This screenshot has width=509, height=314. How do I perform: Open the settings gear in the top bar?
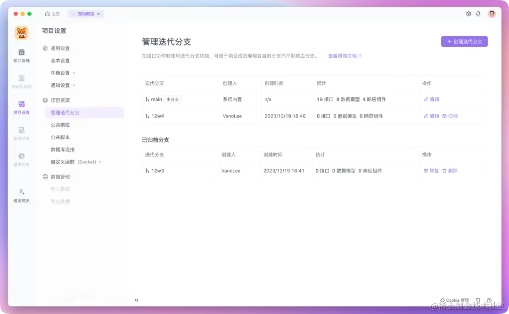pos(468,14)
